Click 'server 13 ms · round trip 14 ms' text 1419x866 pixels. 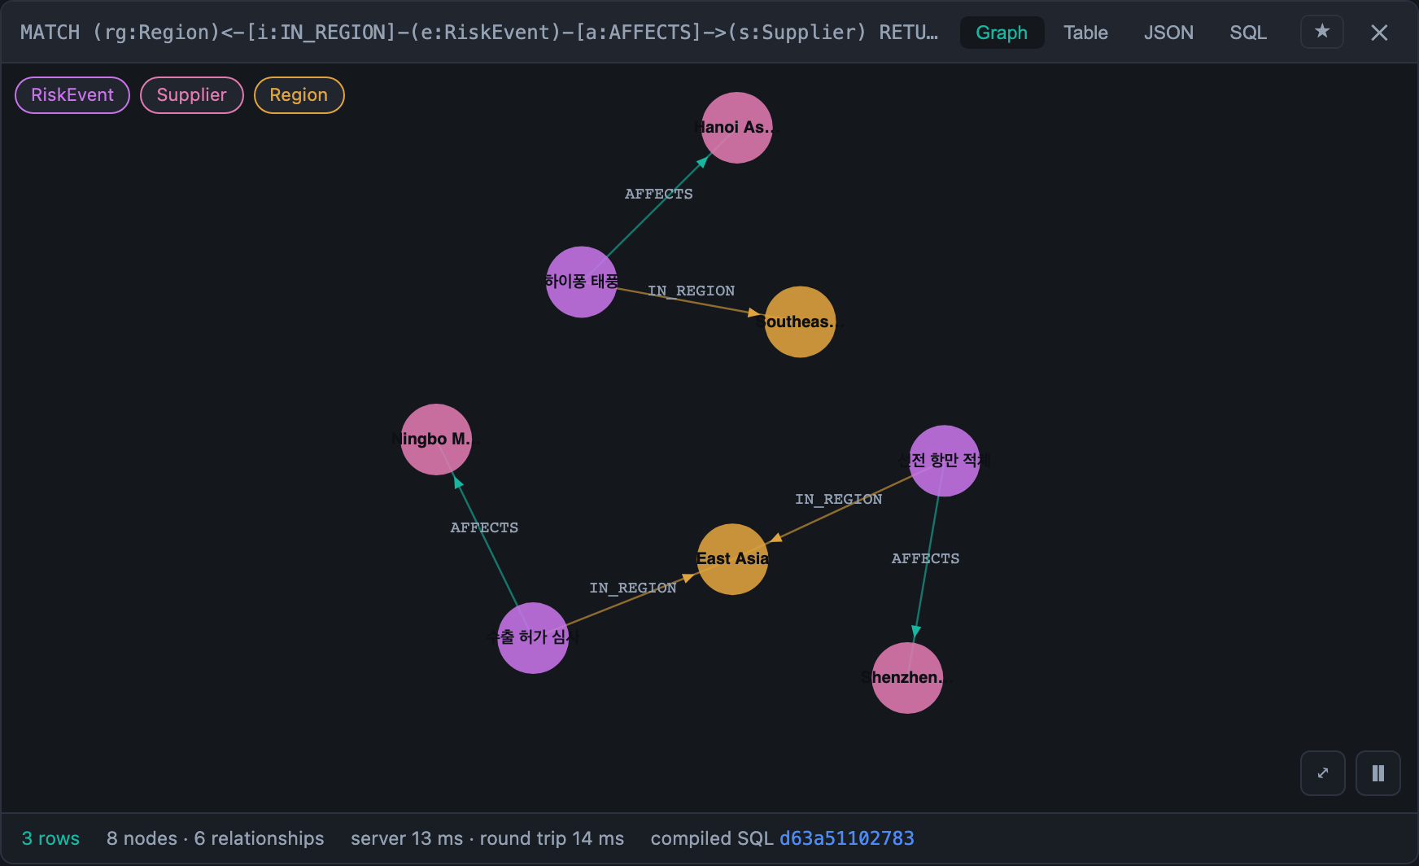pos(487,838)
